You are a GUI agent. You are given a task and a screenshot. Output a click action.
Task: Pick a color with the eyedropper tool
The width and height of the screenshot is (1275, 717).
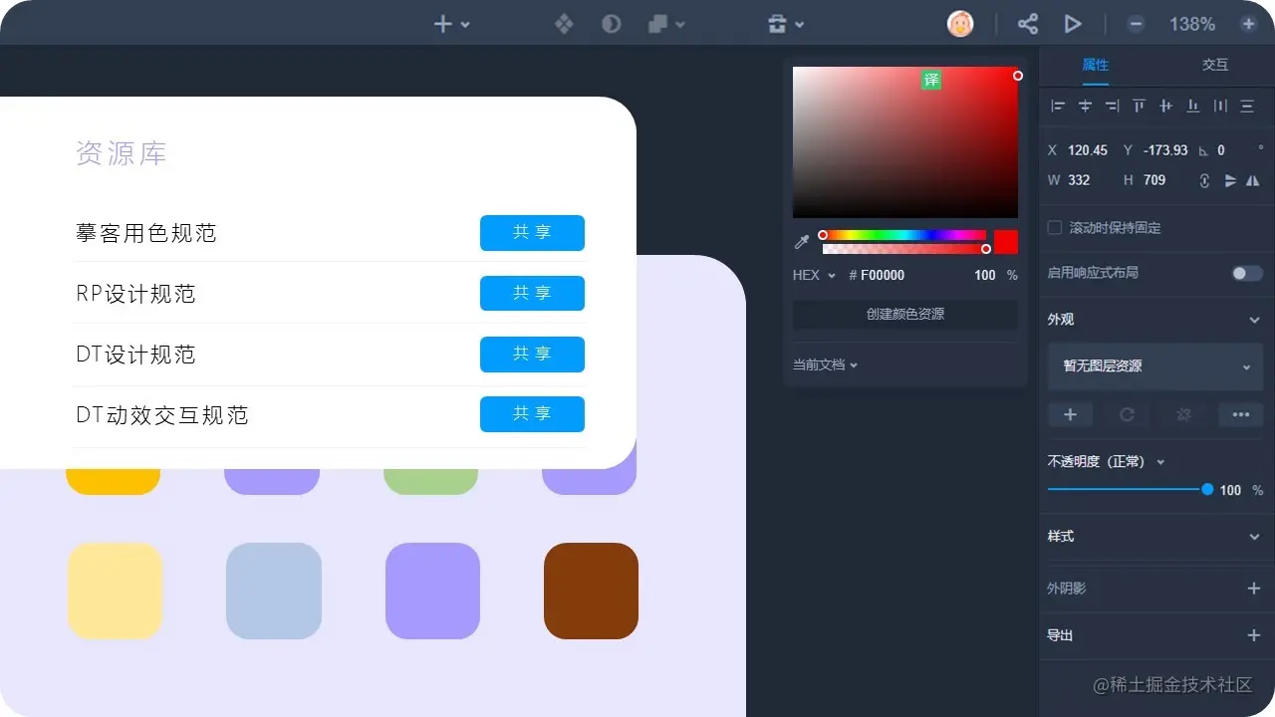(x=802, y=242)
